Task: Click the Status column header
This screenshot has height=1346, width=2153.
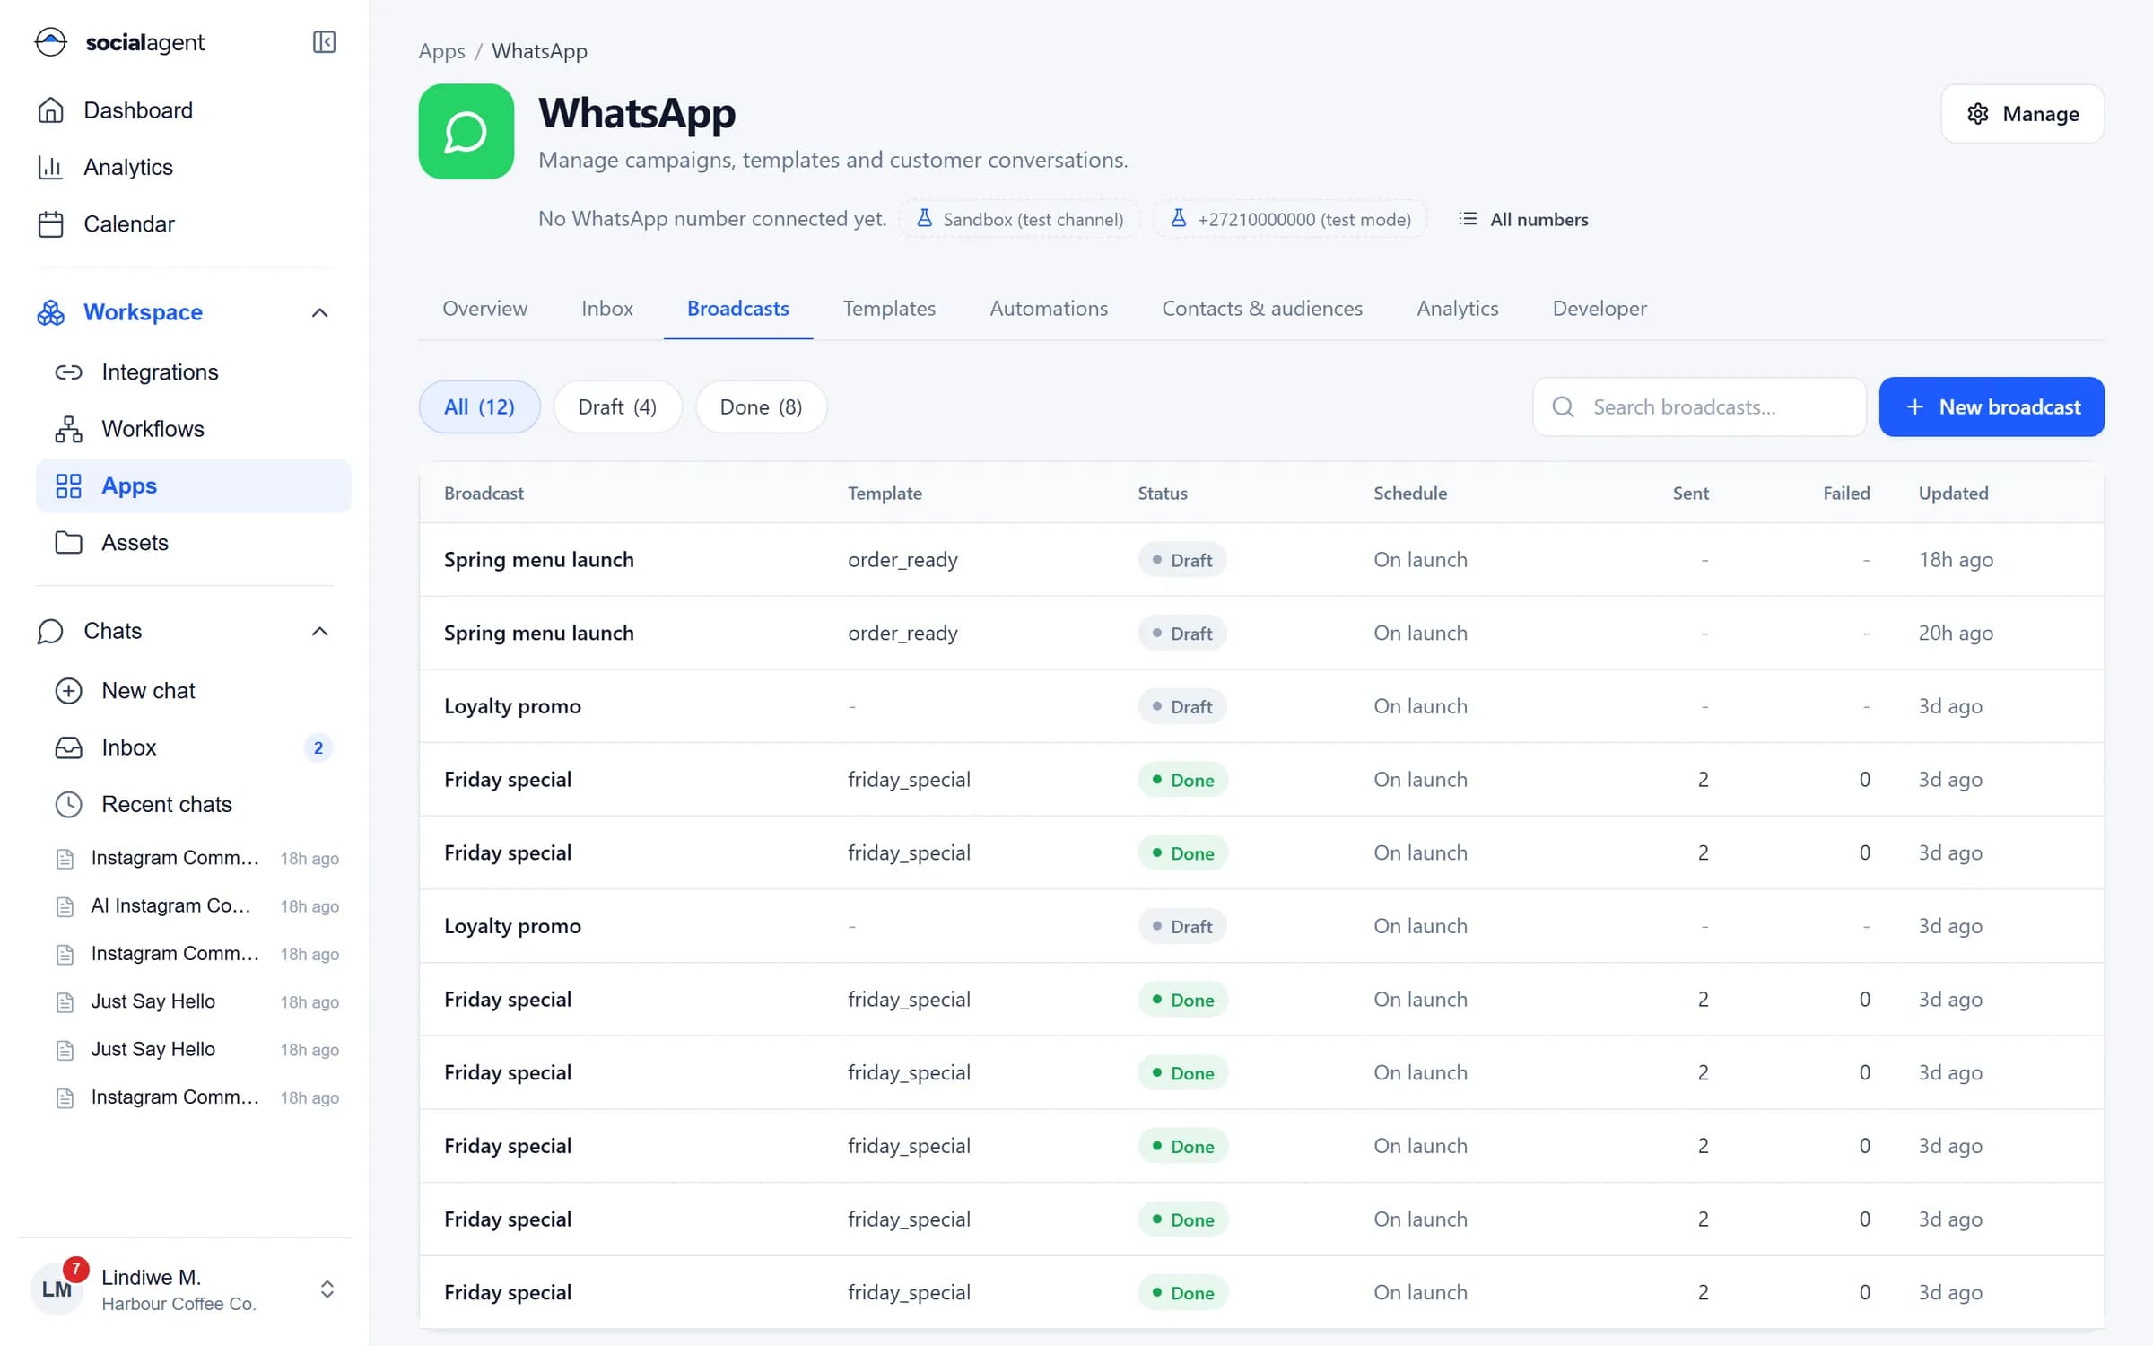Action: [1163, 494]
